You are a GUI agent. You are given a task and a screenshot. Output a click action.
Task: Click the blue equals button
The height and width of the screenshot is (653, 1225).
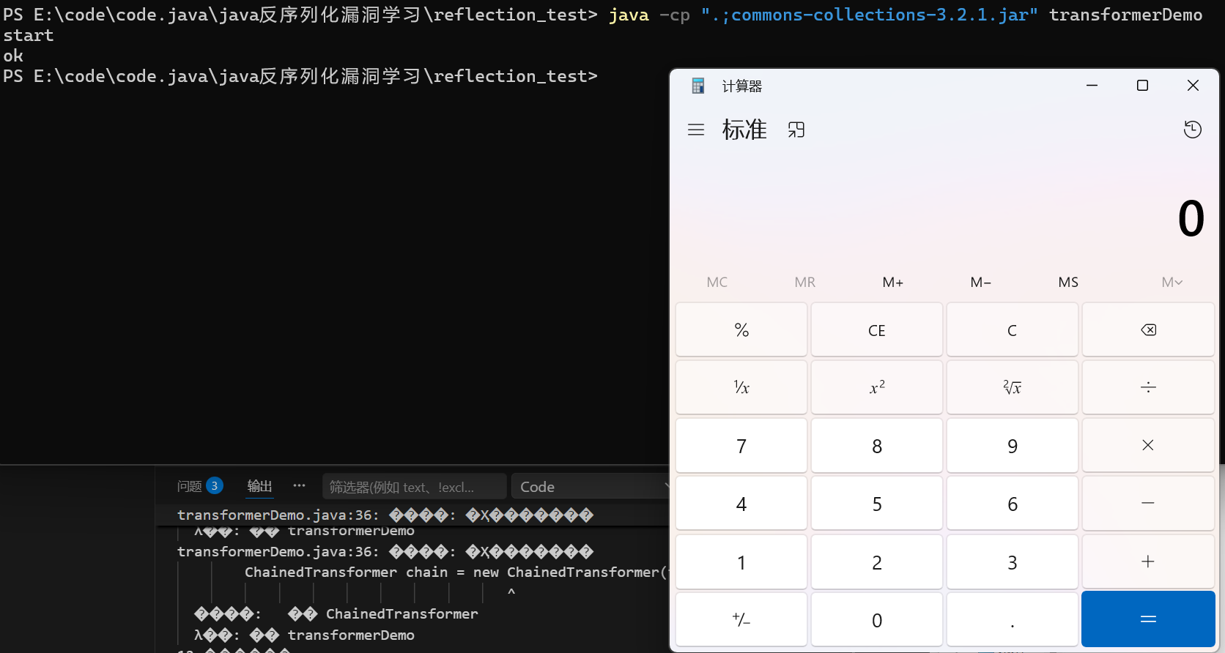tap(1148, 619)
